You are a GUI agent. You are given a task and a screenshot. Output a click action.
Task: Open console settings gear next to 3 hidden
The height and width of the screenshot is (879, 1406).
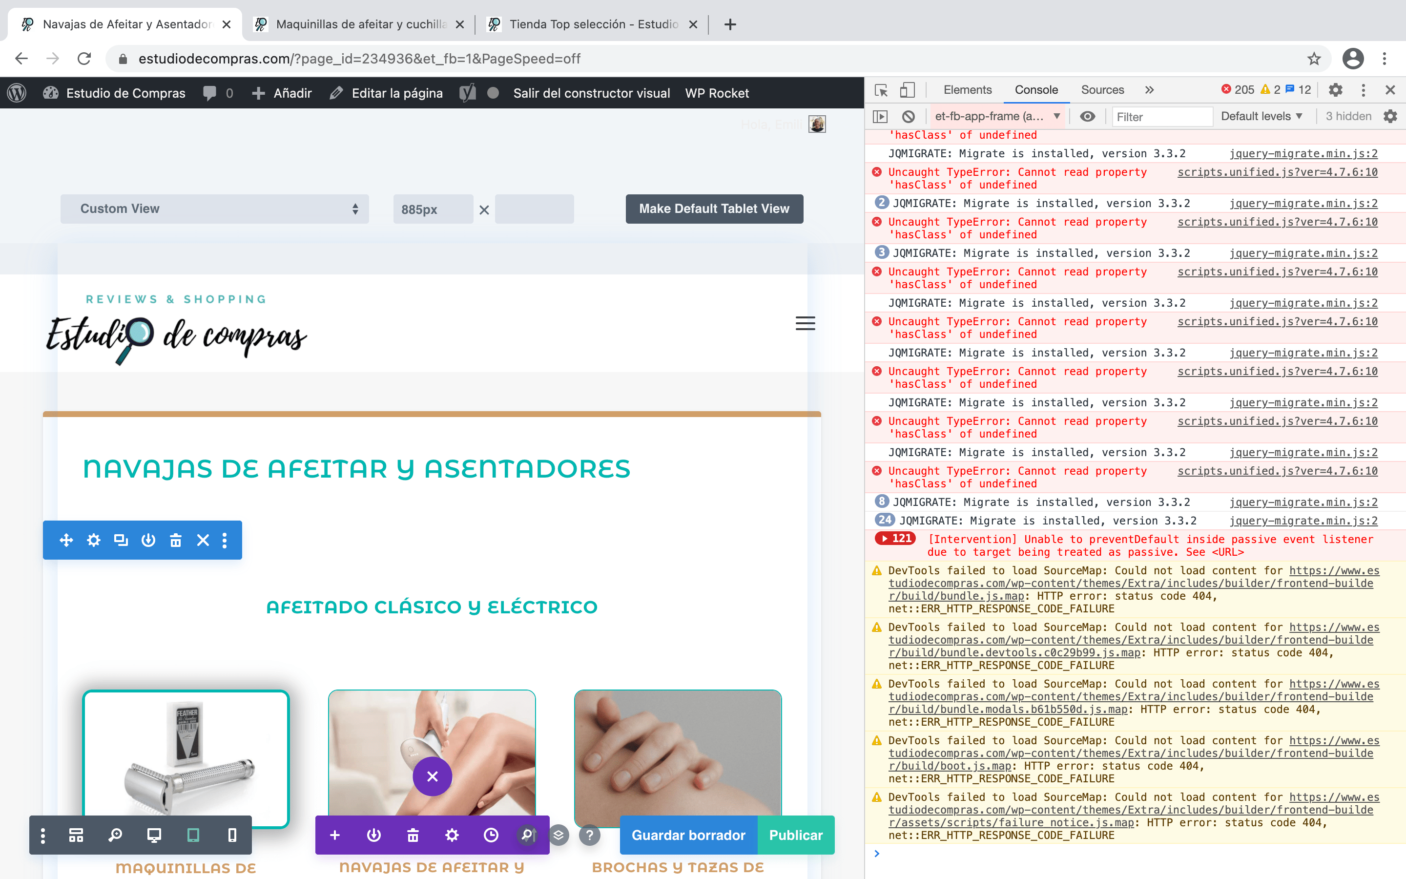click(1390, 116)
